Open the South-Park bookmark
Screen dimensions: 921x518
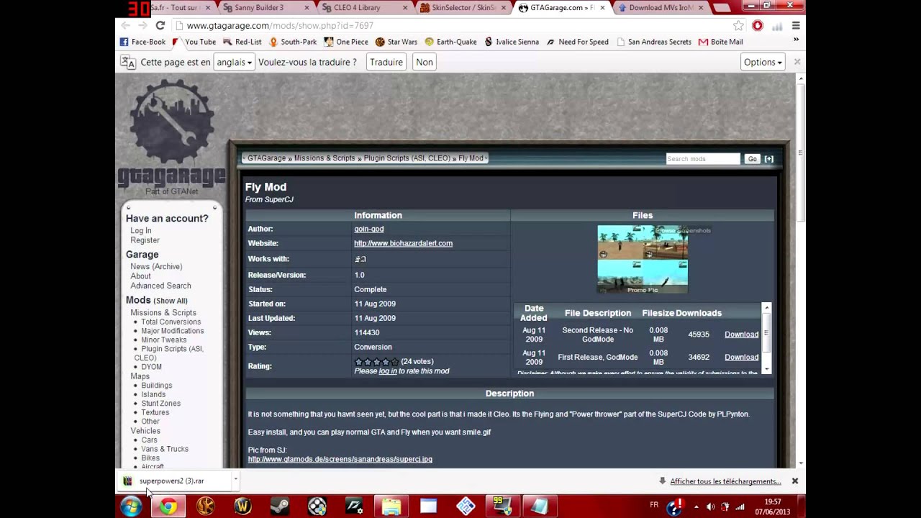pos(292,42)
